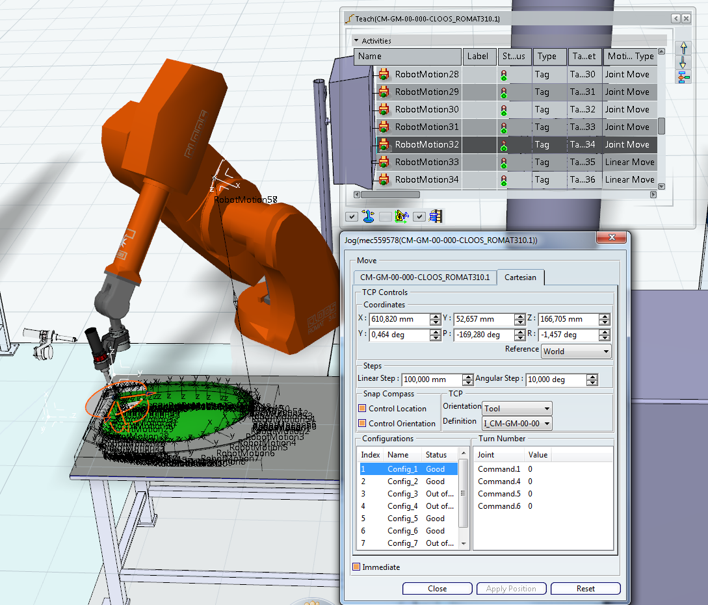Click the jog joystick icon in Teach toolbar

[x=368, y=216]
